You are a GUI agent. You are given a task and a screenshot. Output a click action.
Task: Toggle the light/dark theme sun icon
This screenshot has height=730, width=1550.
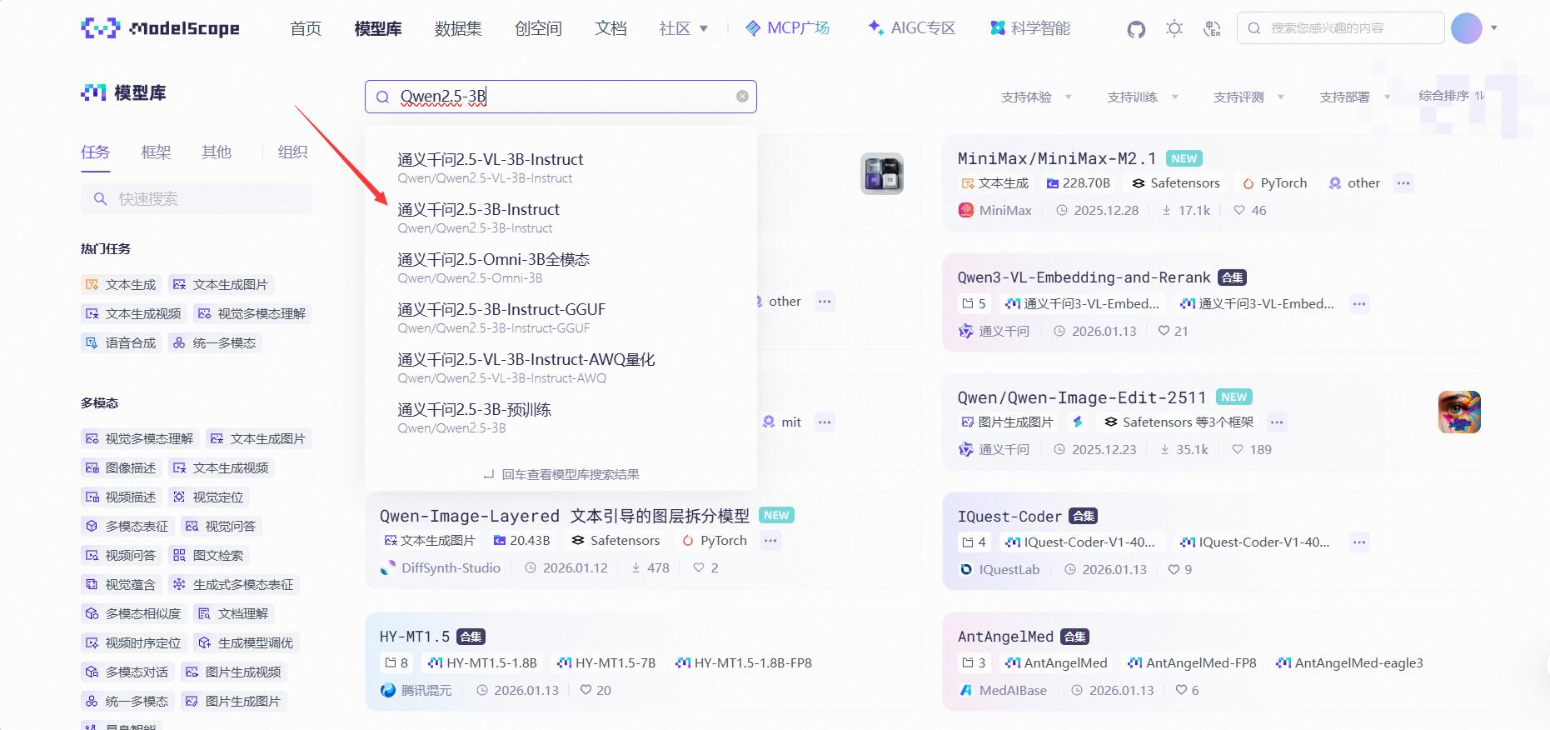click(1174, 29)
